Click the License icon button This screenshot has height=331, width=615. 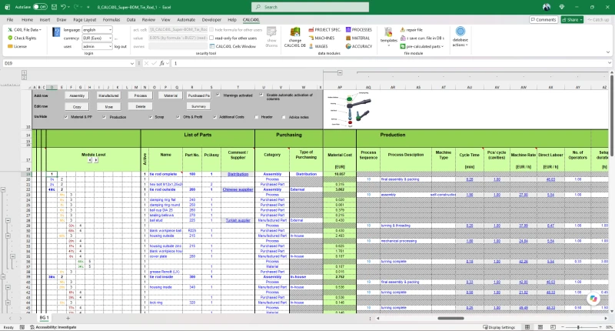pos(17,46)
